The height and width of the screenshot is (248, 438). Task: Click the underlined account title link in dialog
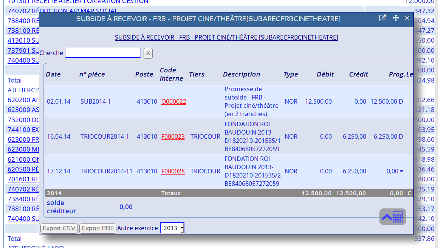(x=226, y=37)
